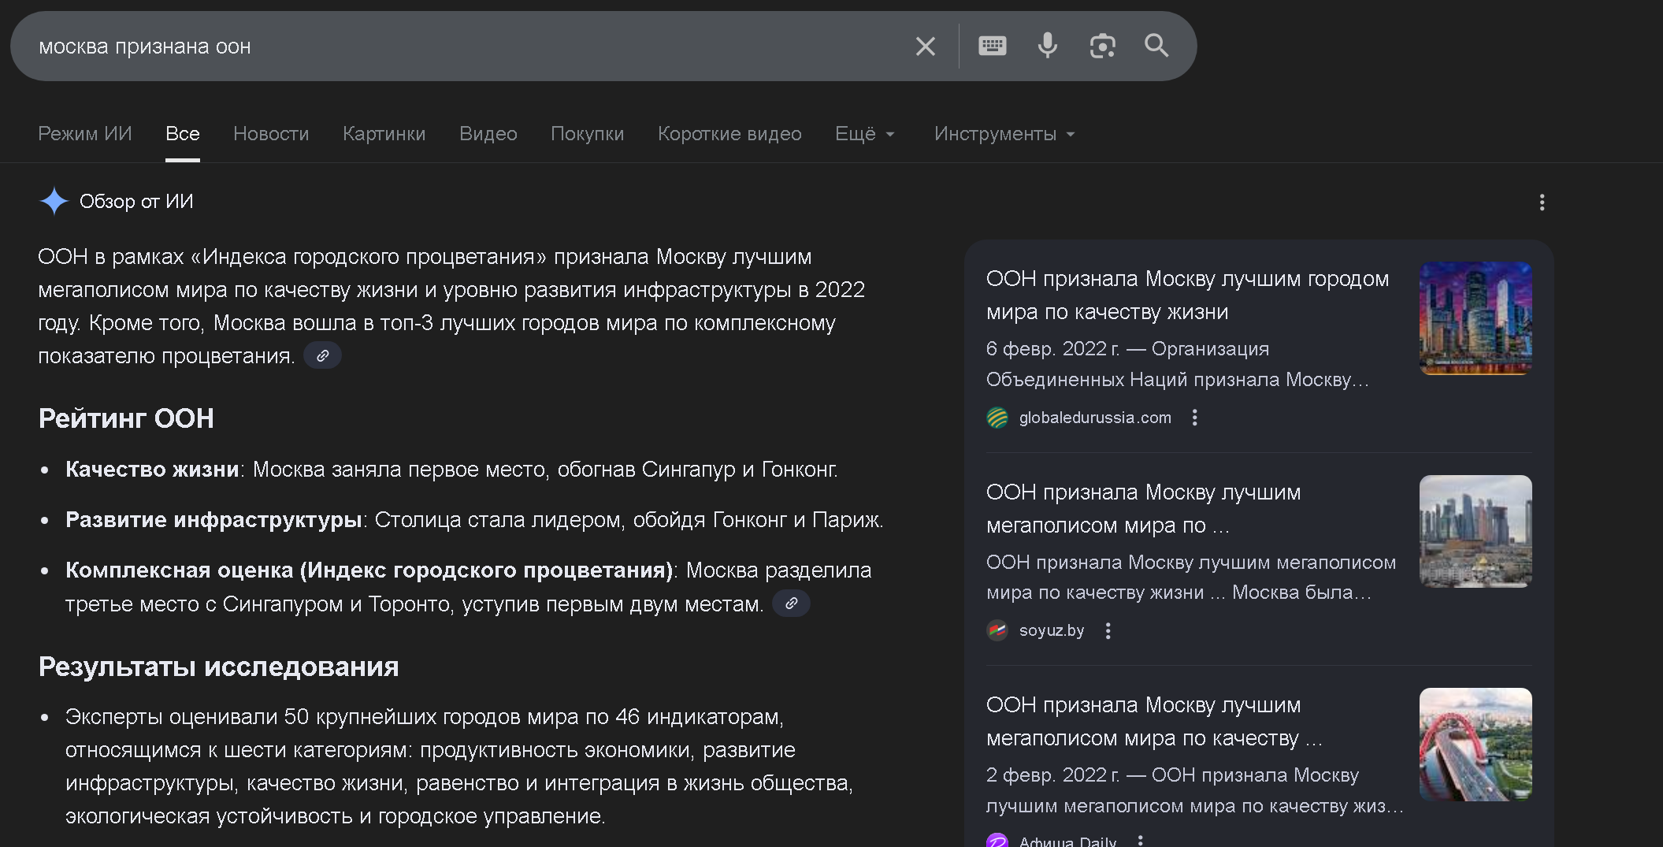Start voice search with the microphone
Image resolution: width=1663 pixels, height=847 pixels.
1047,46
